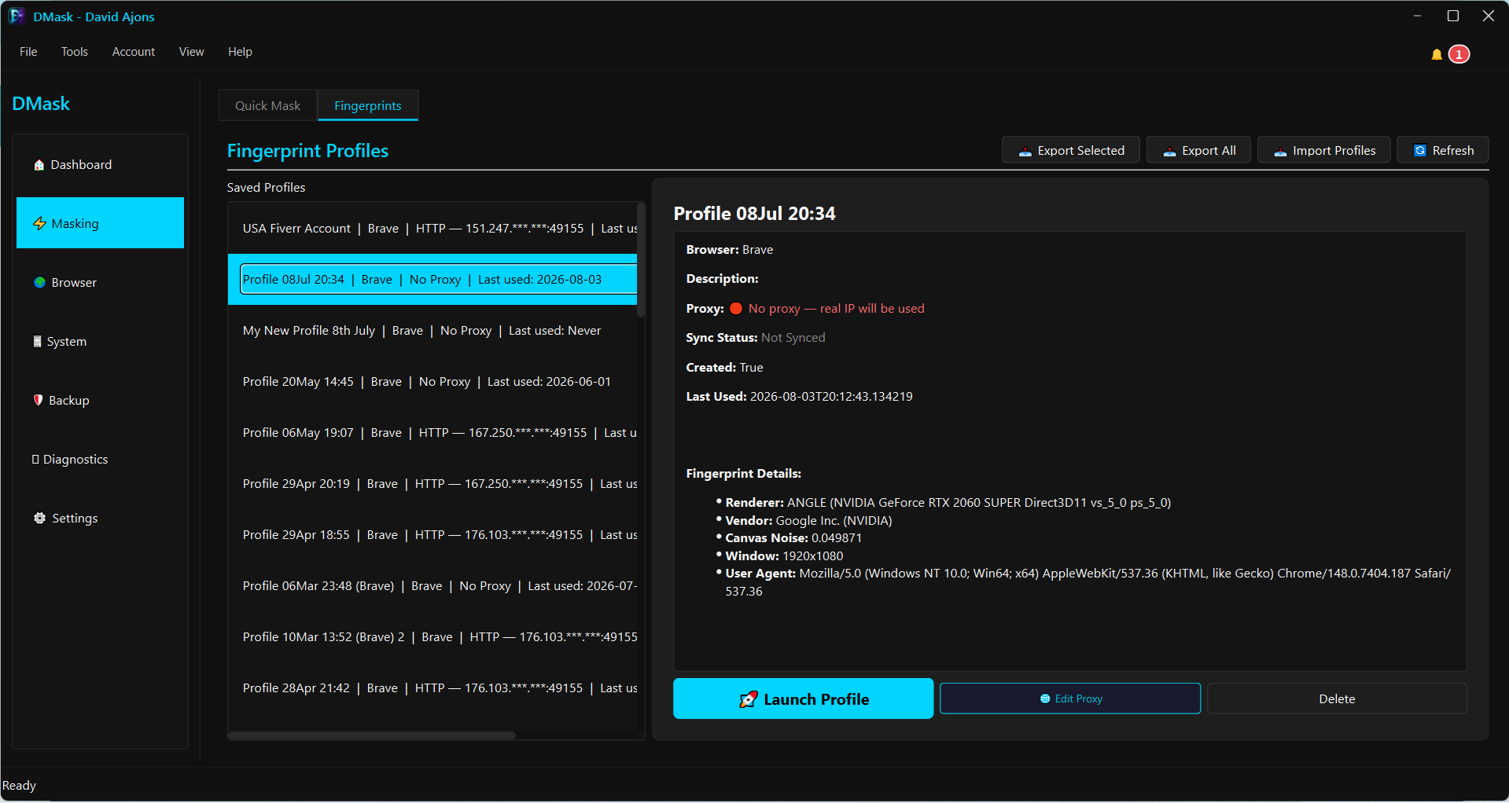The height and width of the screenshot is (803, 1509).
Task: Select Profile 28Apr 21:42 row
Action: [432, 688]
